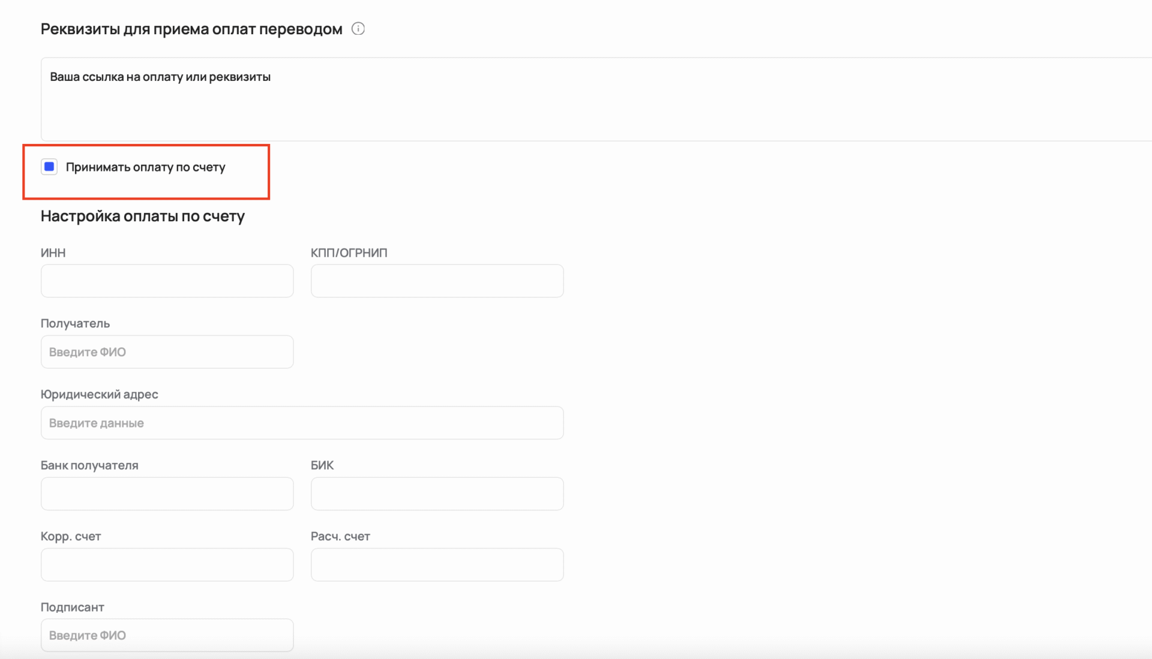Click the Банк получателя input field
This screenshot has height=659, width=1152.
[167, 494]
